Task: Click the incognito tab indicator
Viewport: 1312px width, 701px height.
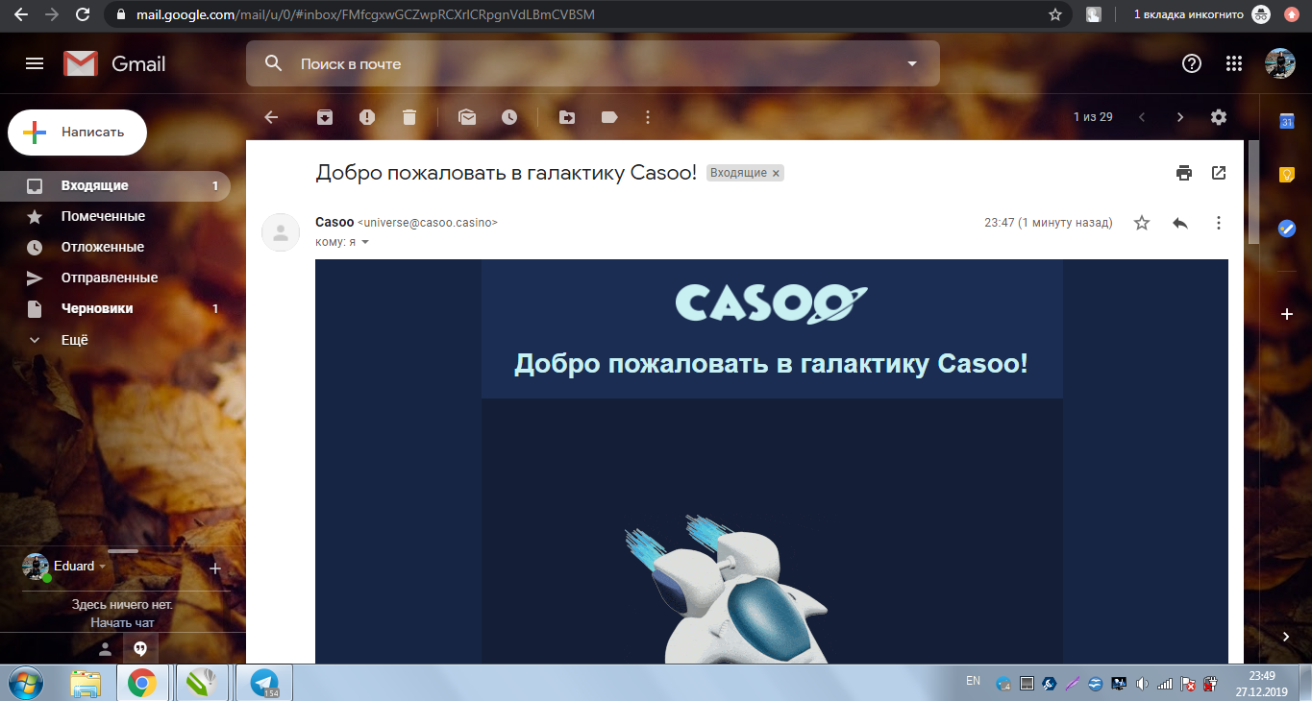Action: 1201,14
